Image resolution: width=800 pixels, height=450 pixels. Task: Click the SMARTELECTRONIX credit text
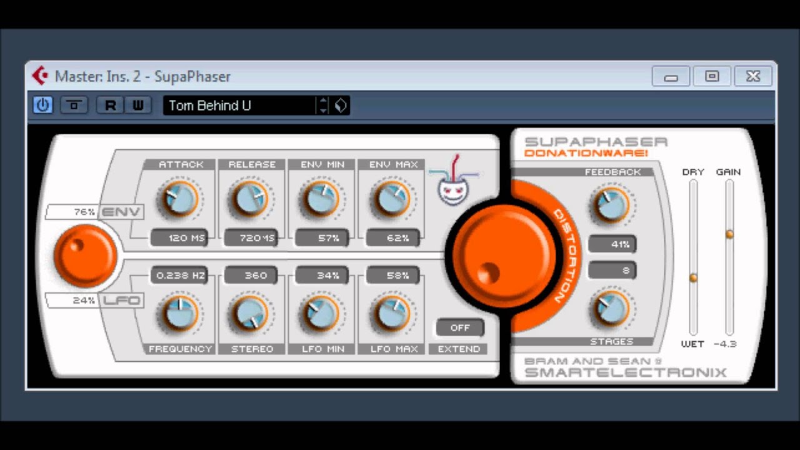tap(626, 372)
